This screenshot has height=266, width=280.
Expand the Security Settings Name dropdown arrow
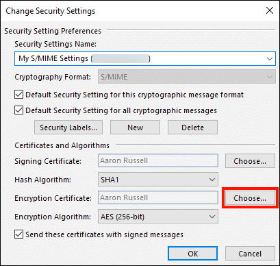pos(270,59)
